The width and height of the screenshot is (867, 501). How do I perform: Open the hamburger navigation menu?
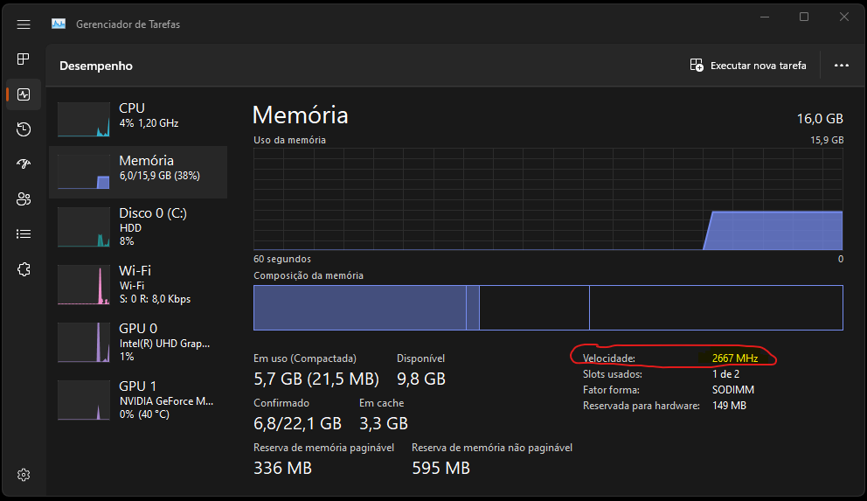pos(24,24)
